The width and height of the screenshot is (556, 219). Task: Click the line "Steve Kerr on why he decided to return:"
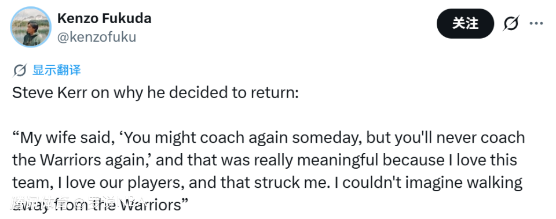click(x=156, y=92)
